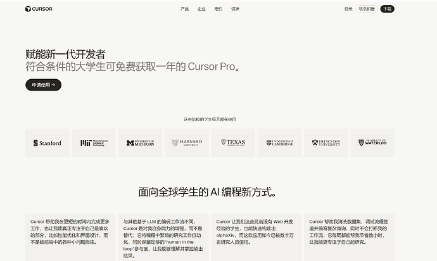This screenshot has height=261, width=437.
Task: Click the caption 这些院校的学生每天都在使用
Action: point(210,119)
